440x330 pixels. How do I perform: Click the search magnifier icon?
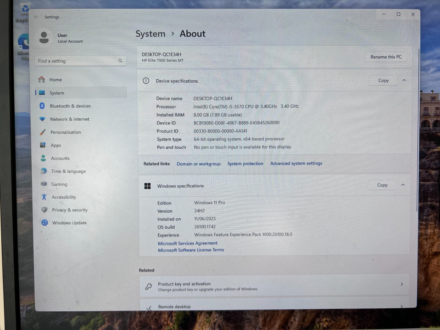[x=120, y=61]
